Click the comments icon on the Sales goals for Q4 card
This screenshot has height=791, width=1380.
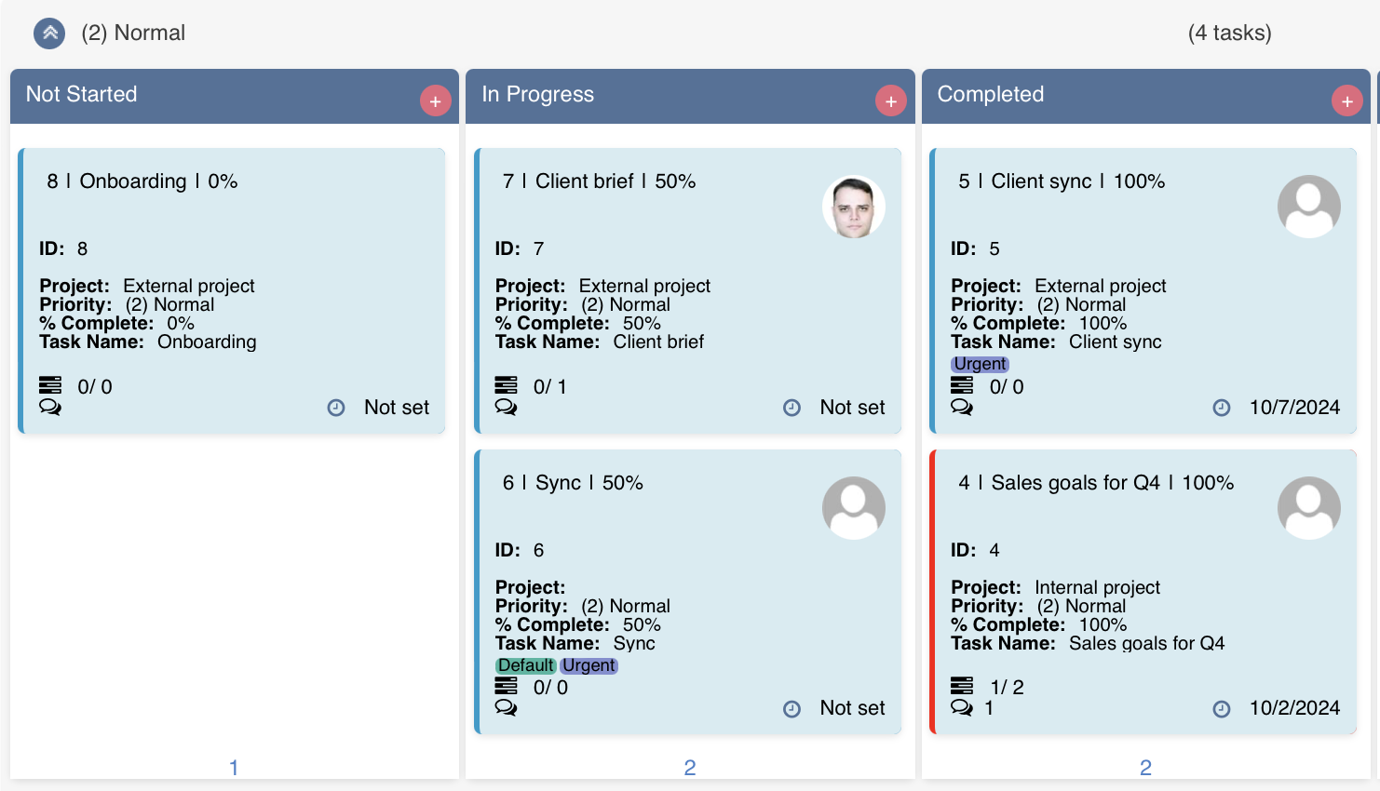tap(962, 707)
